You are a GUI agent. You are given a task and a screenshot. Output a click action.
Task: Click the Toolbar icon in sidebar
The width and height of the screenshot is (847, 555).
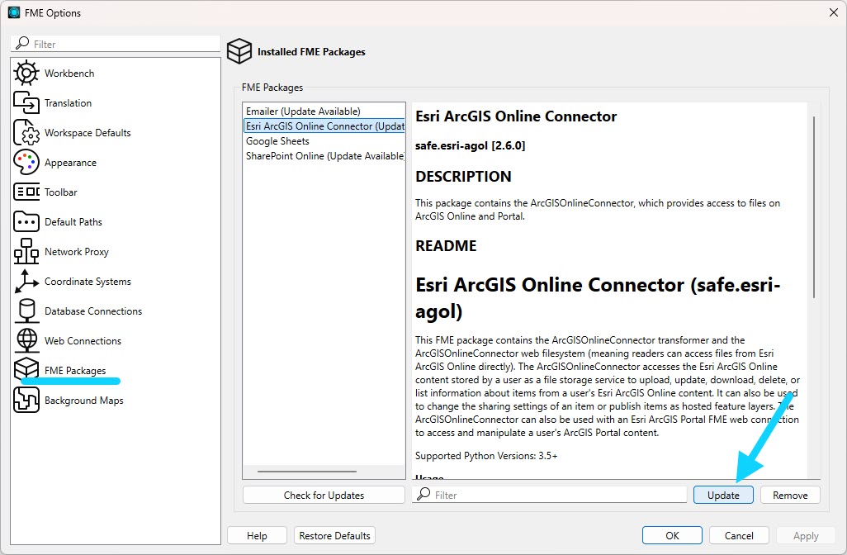(26, 192)
